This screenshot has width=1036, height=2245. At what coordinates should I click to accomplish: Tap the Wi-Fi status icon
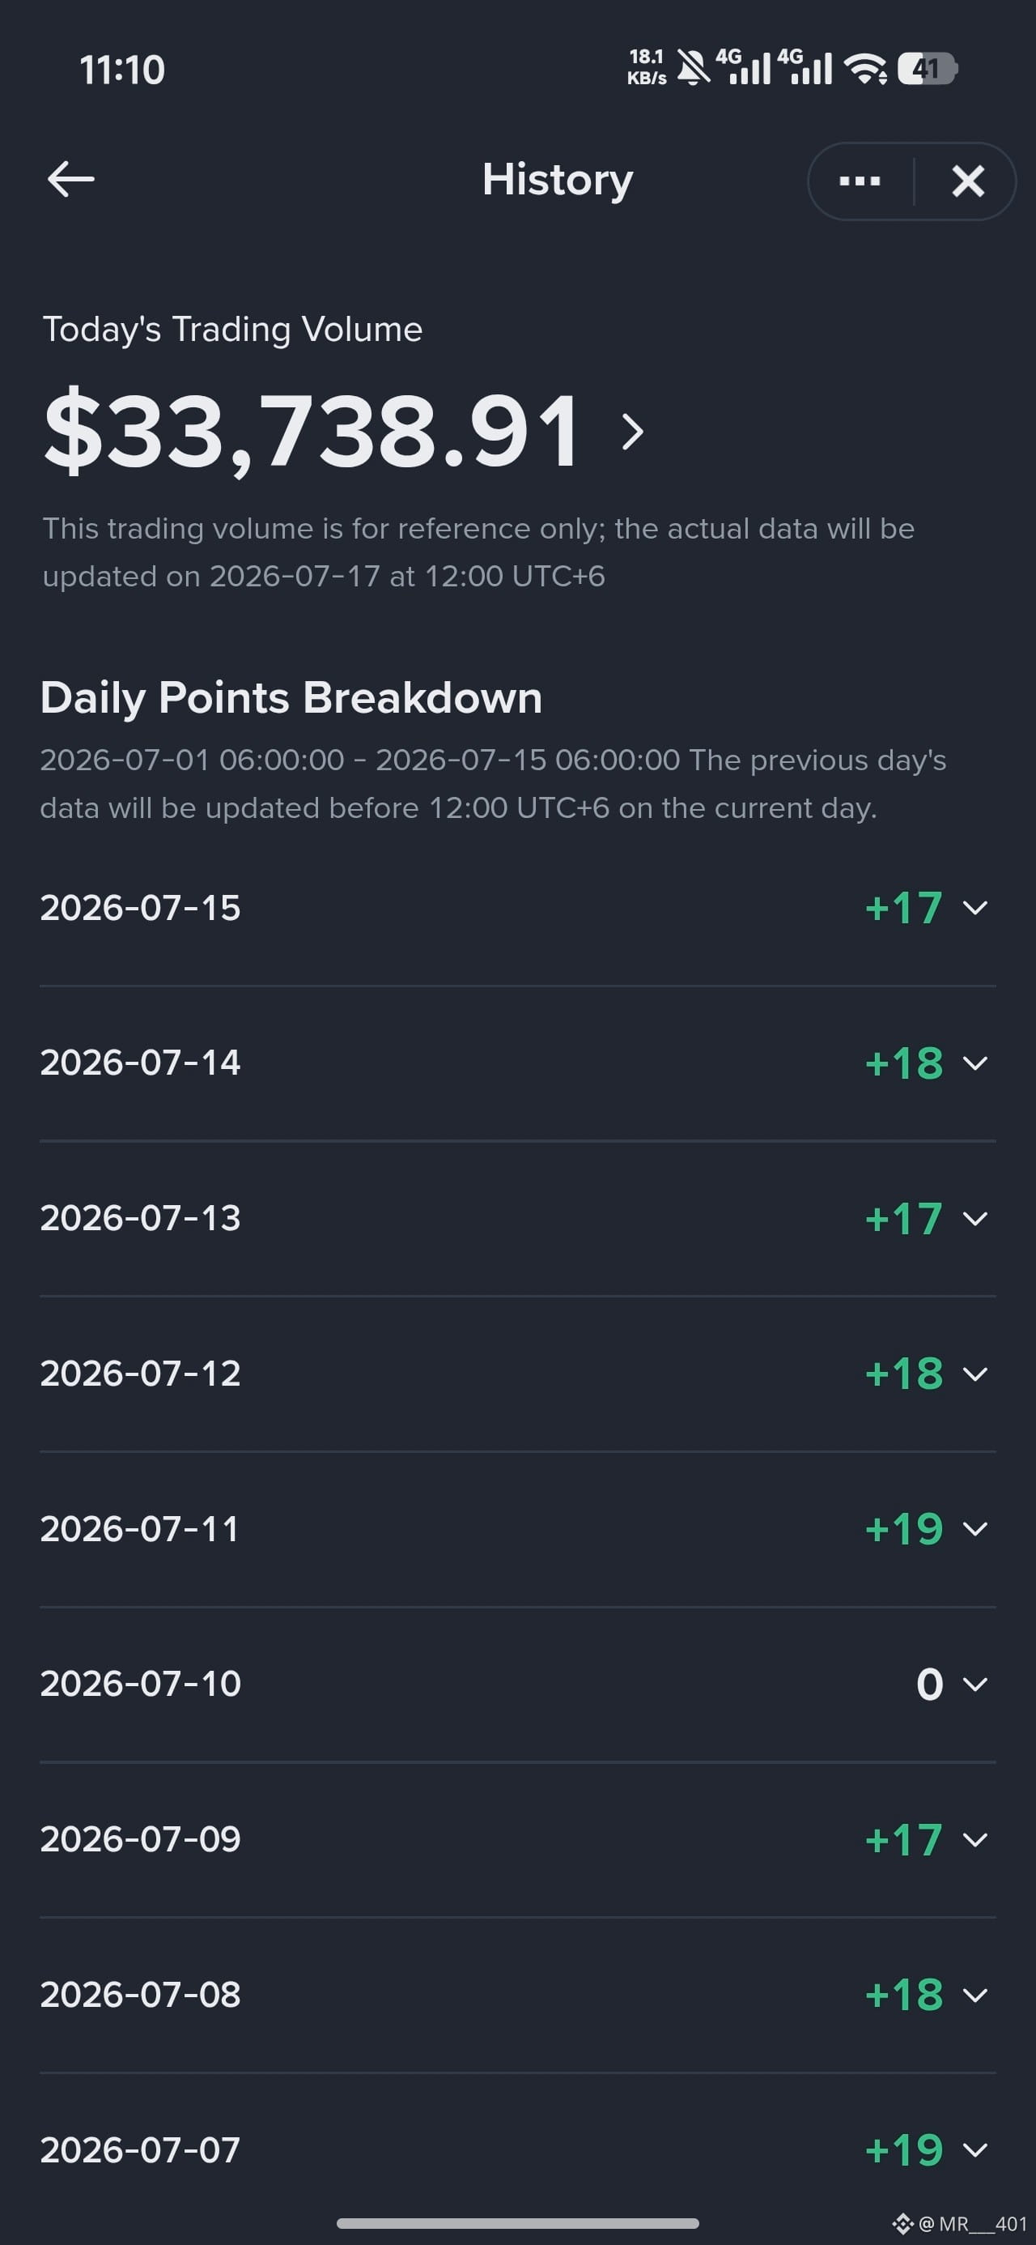click(x=865, y=69)
